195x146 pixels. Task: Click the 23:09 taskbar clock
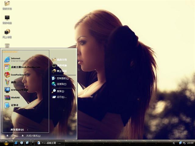coord(190,143)
